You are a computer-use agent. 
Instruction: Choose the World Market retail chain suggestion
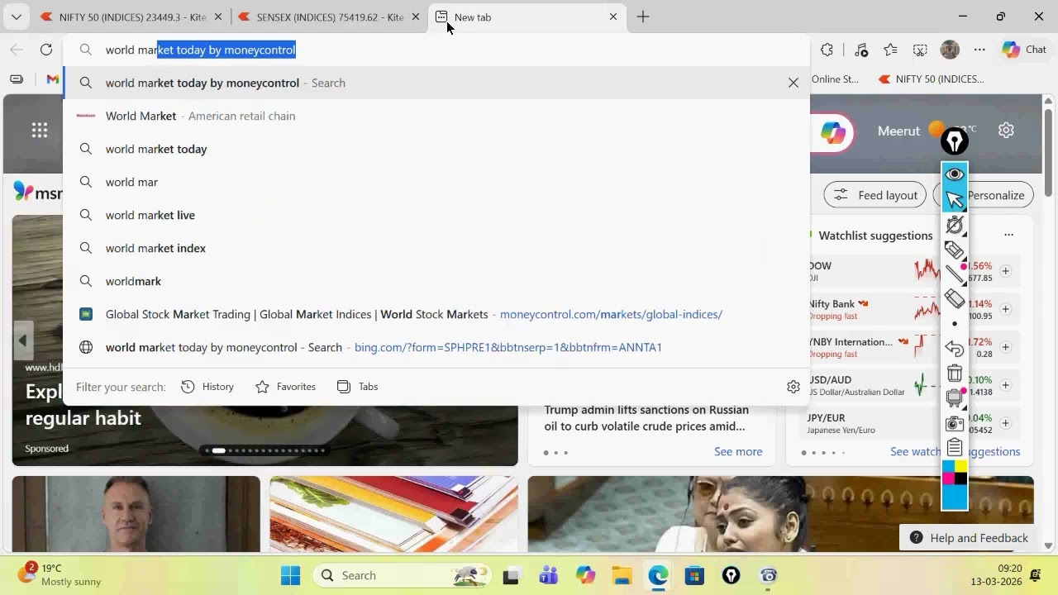coord(436,116)
